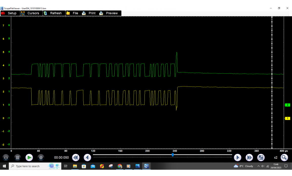Click the Windows taskbar search box

tap(28, 166)
